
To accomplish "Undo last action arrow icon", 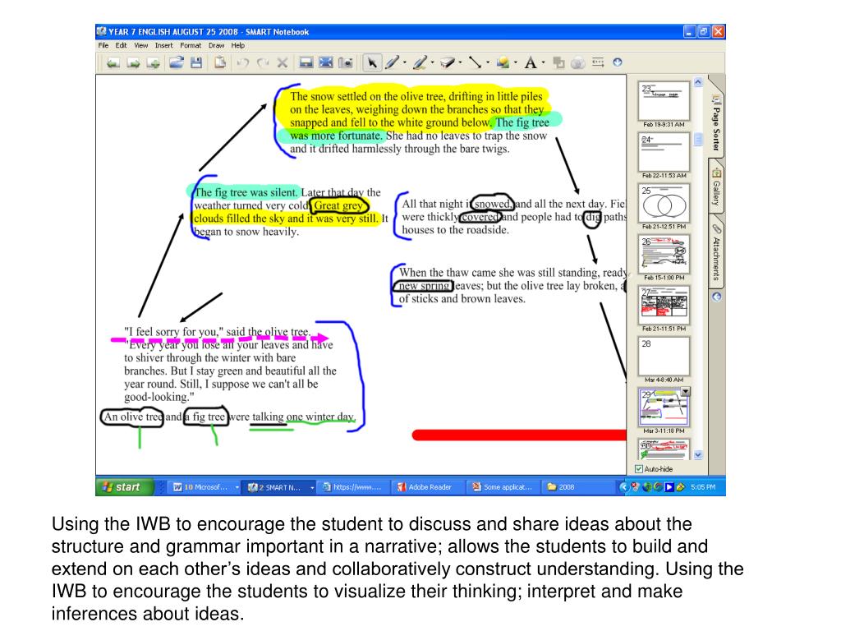I will tap(243, 63).
